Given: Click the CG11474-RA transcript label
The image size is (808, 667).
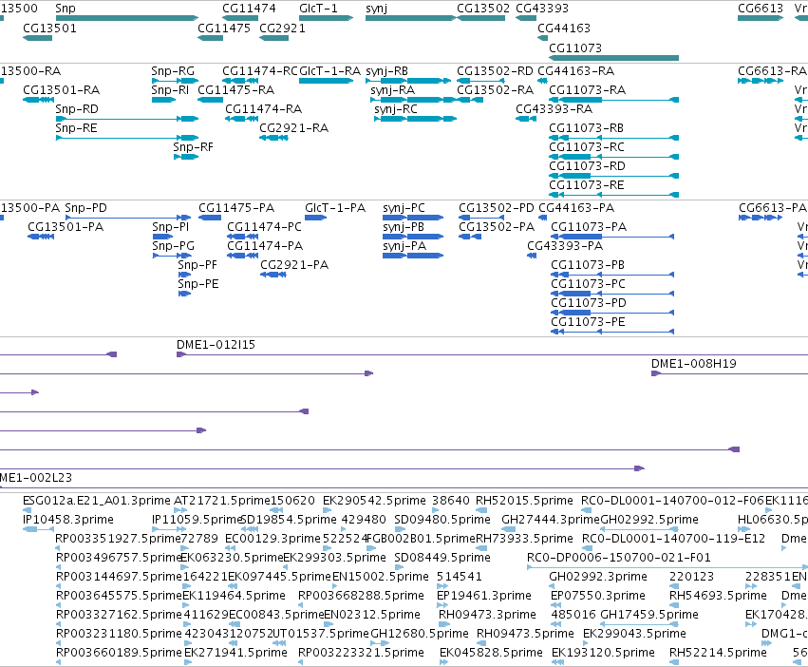Looking at the screenshot, I should point(264,109).
